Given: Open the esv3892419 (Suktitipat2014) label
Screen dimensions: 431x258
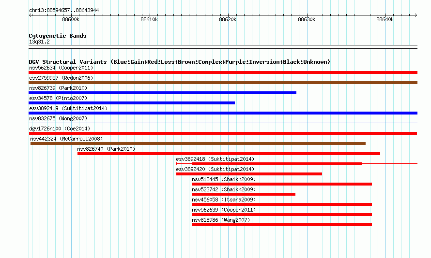Looking at the screenshot, I should pyautogui.click(x=68, y=108).
